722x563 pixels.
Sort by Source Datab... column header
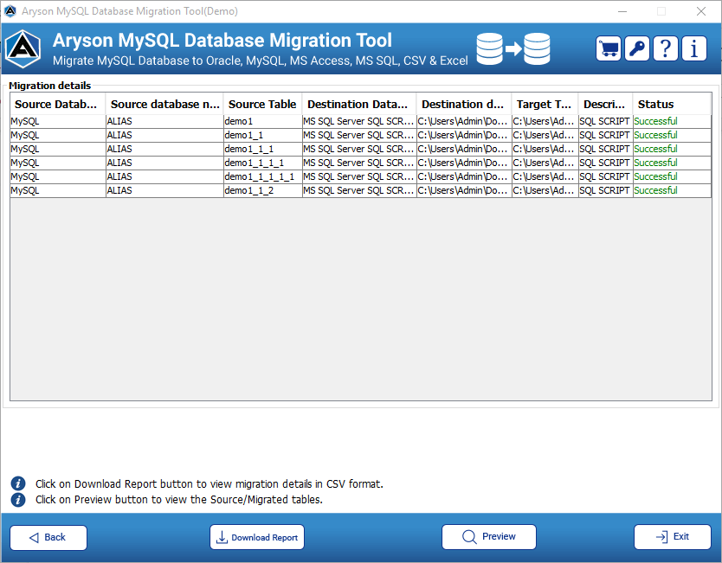[x=57, y=104]
